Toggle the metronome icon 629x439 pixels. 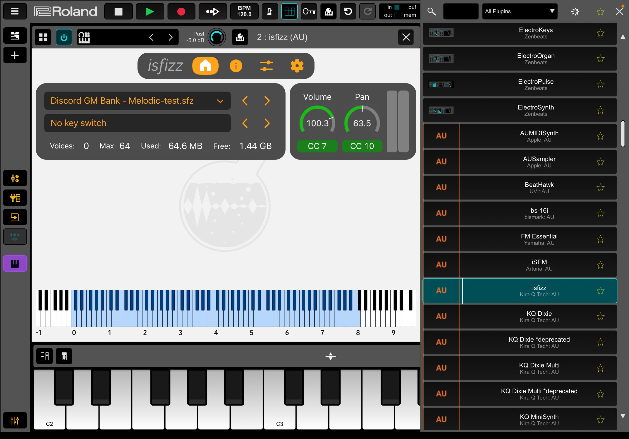[270, 11]
